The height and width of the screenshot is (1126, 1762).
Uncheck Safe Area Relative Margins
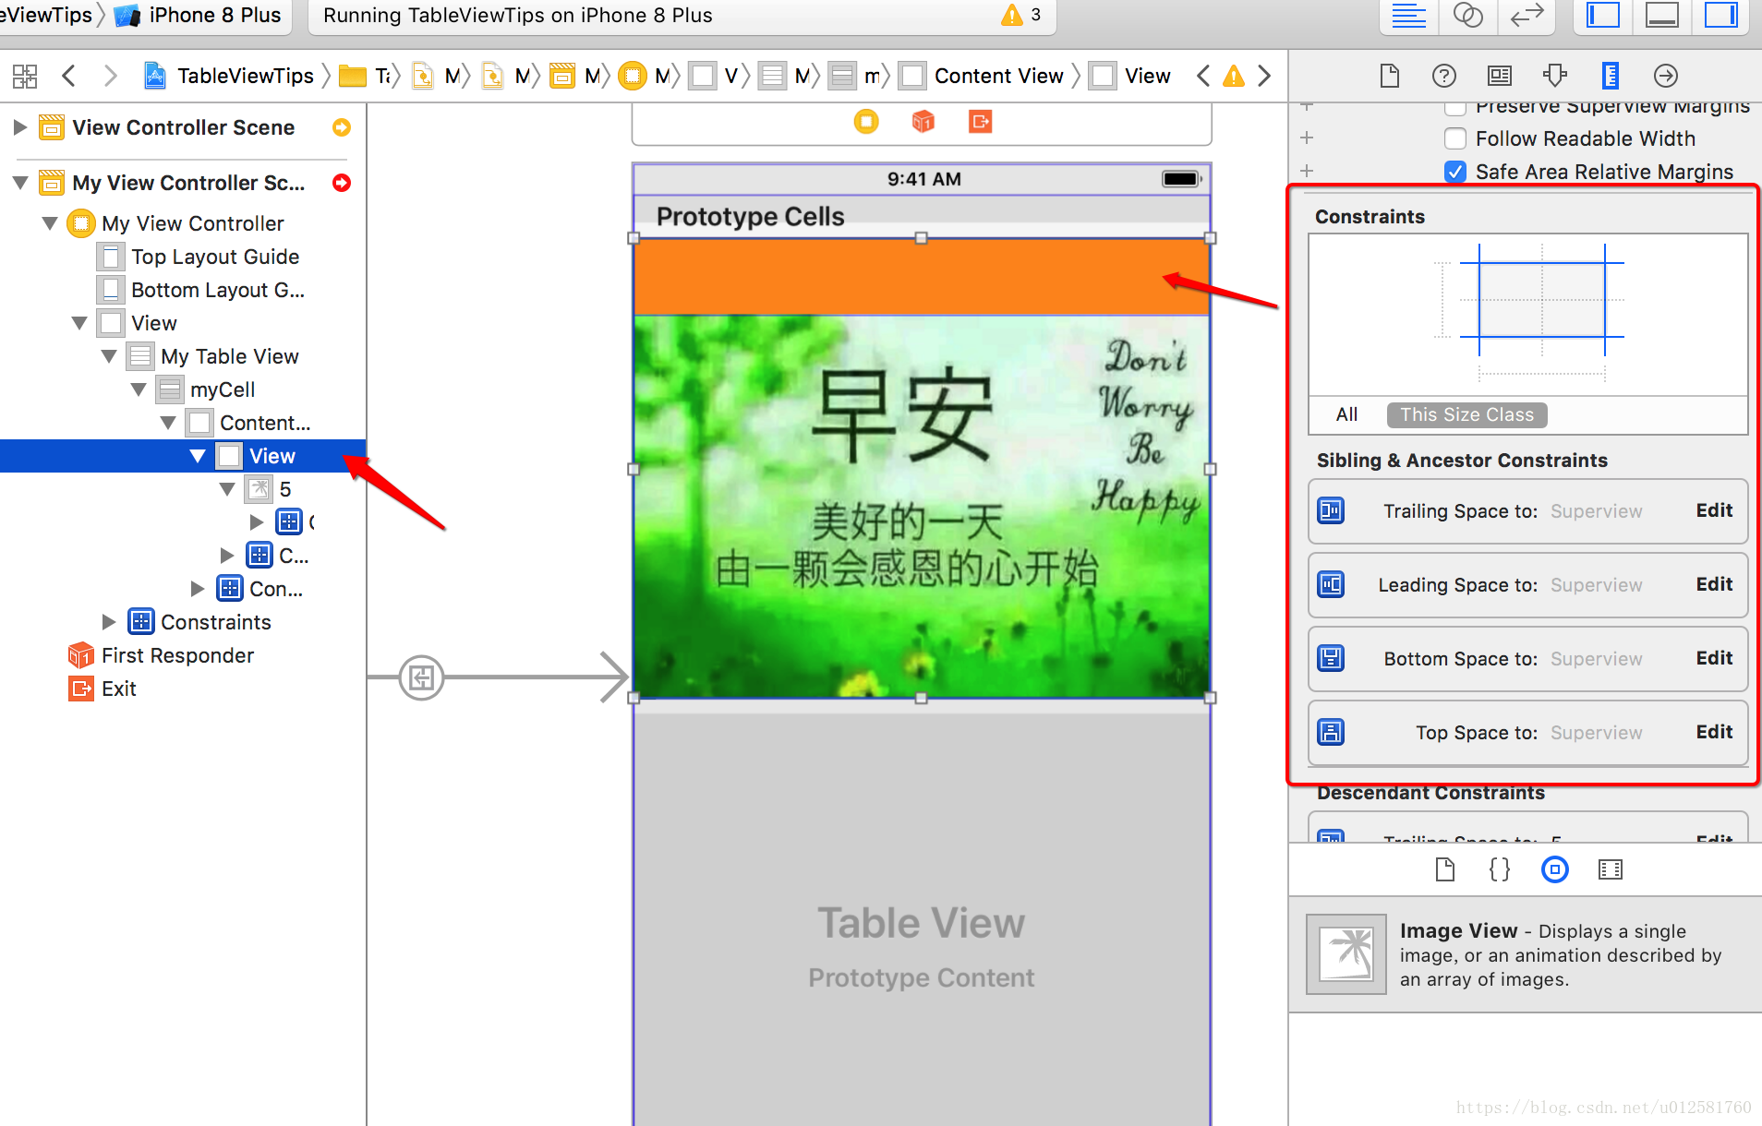(x=1455, y=172)
